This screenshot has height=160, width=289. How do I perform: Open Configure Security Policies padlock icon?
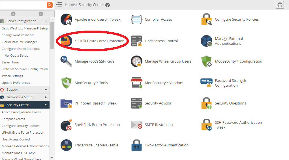pyautogui.click(x=206, y=19)
